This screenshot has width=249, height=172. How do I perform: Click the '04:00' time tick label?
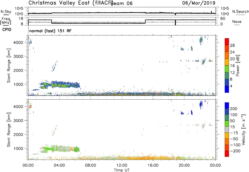(x=59, y=165)
